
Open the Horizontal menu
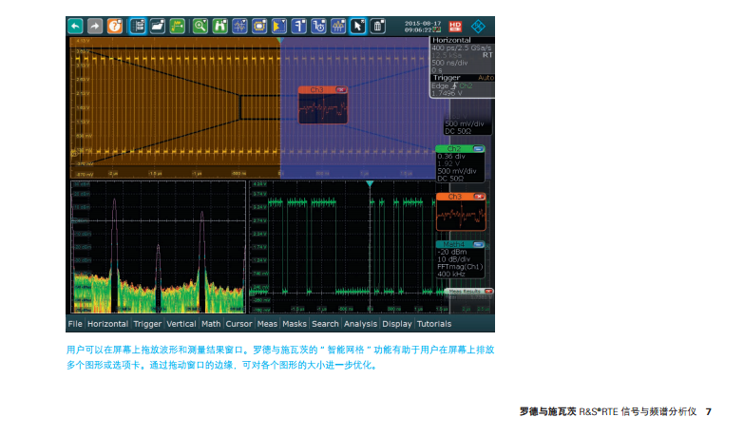pos(107,324)
